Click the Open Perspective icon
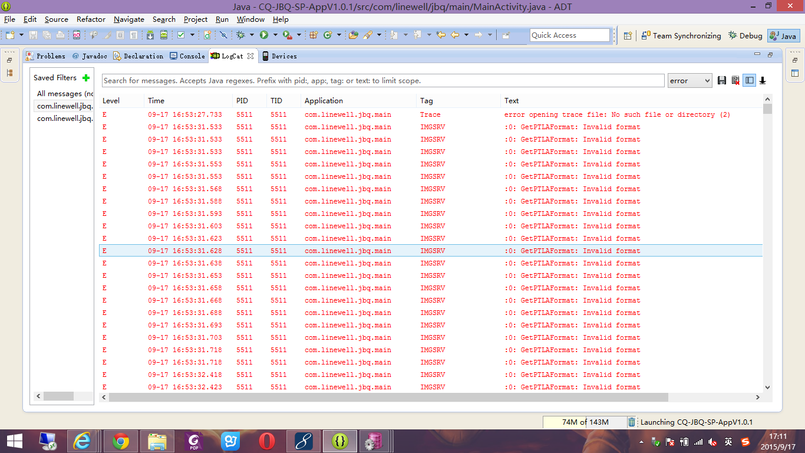 pos(628,35)
